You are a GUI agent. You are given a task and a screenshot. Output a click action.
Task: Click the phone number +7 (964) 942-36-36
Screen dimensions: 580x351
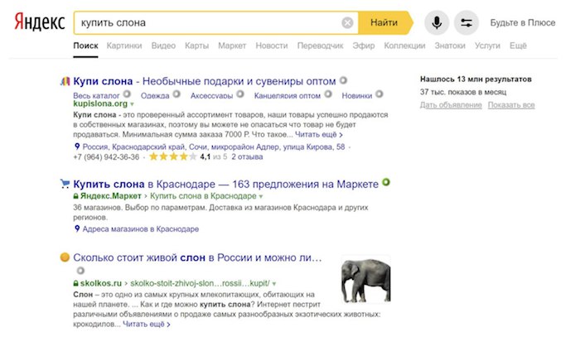click(x=106, y=157)
